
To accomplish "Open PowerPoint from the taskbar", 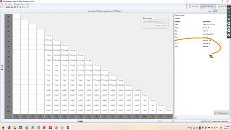I will pyautogui.click(x=56, y=127).
